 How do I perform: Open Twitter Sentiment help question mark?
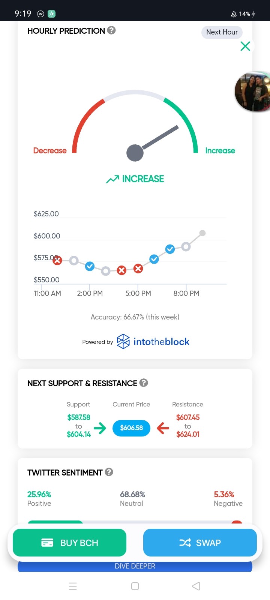(109, 472)
